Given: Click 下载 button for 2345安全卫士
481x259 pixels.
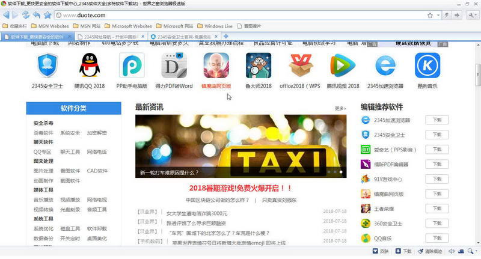Looking at the screenshot, I should (x=437, y=135).
